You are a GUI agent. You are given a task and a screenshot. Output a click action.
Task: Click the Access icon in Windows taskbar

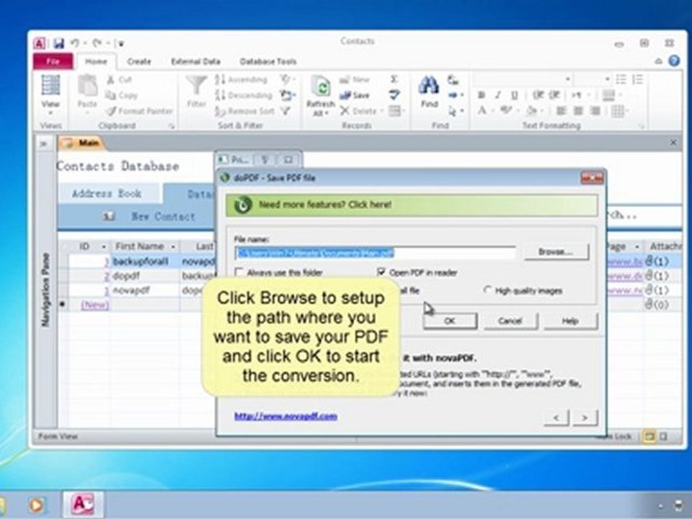tap(83, 504)
